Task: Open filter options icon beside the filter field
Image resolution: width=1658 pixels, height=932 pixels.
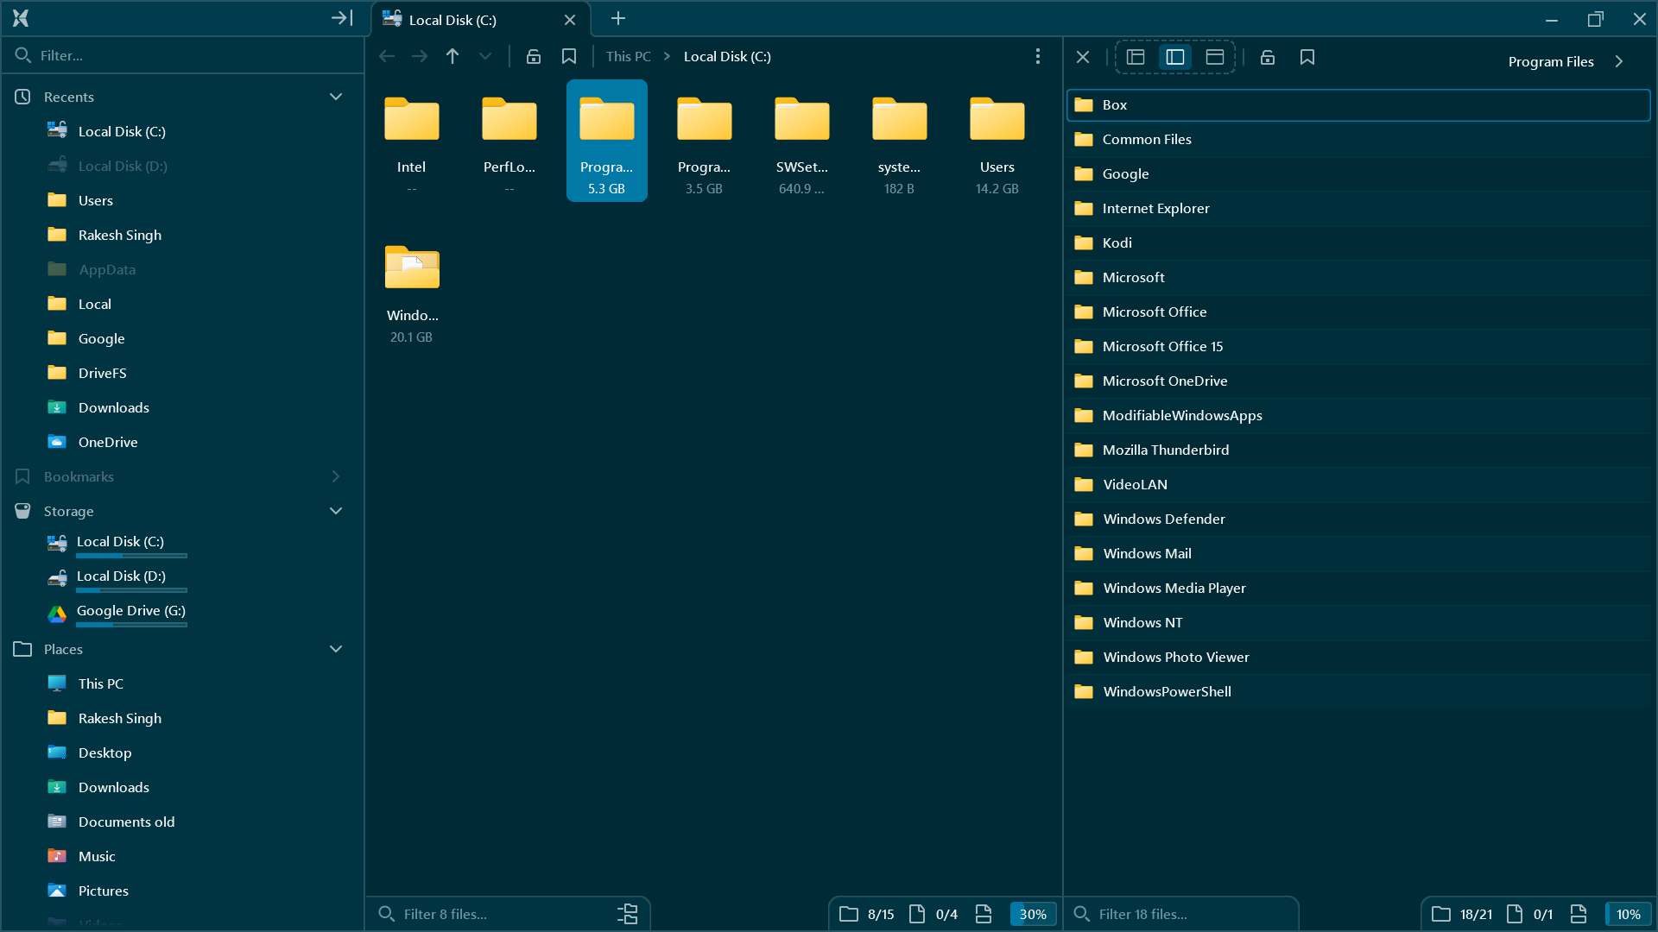Action: [x=628, y=913]
